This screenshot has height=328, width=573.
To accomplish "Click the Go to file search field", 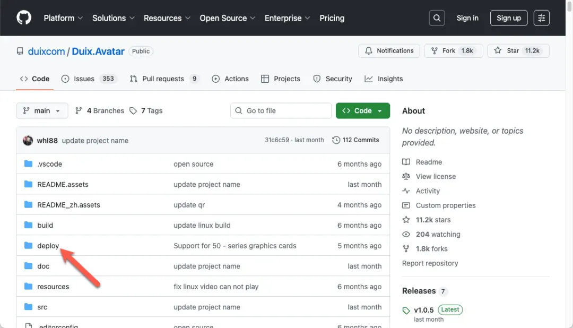I will 281,111.
